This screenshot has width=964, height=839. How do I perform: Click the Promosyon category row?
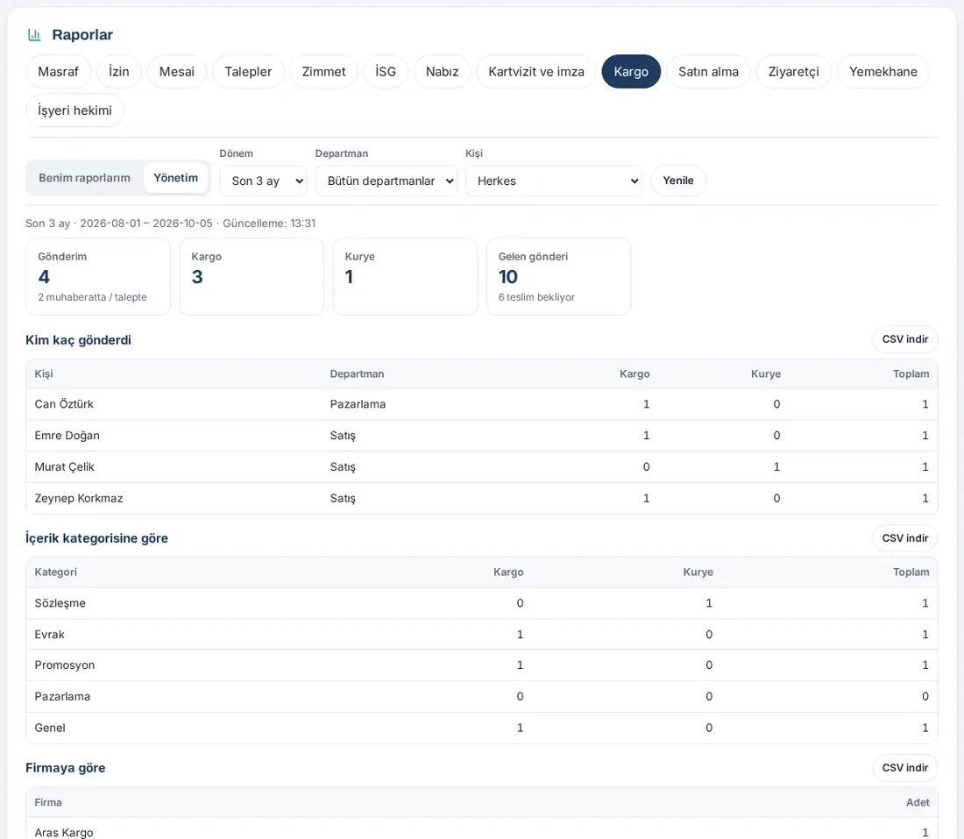click(x=482, y=665)
